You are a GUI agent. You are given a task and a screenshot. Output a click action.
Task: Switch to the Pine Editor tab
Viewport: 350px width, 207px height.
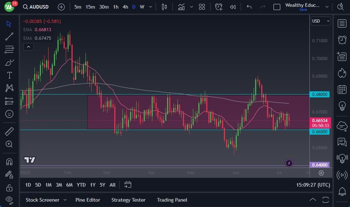click(88, 200)
